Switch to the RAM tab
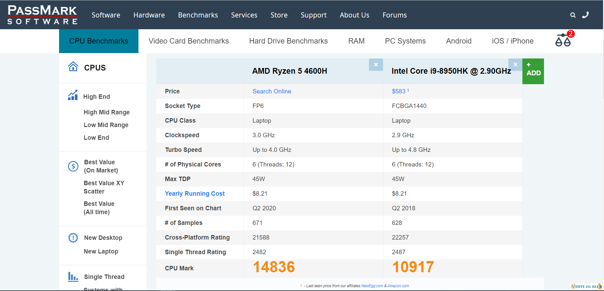Image resolution: width=604 pixels, height=291 pixels. (356, 41)
